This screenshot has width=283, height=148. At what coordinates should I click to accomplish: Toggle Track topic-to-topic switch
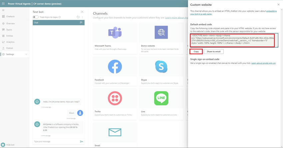click(x=36, y=17)
